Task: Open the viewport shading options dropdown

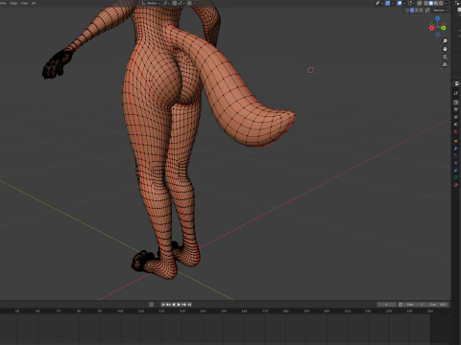Action: (446, 3)
